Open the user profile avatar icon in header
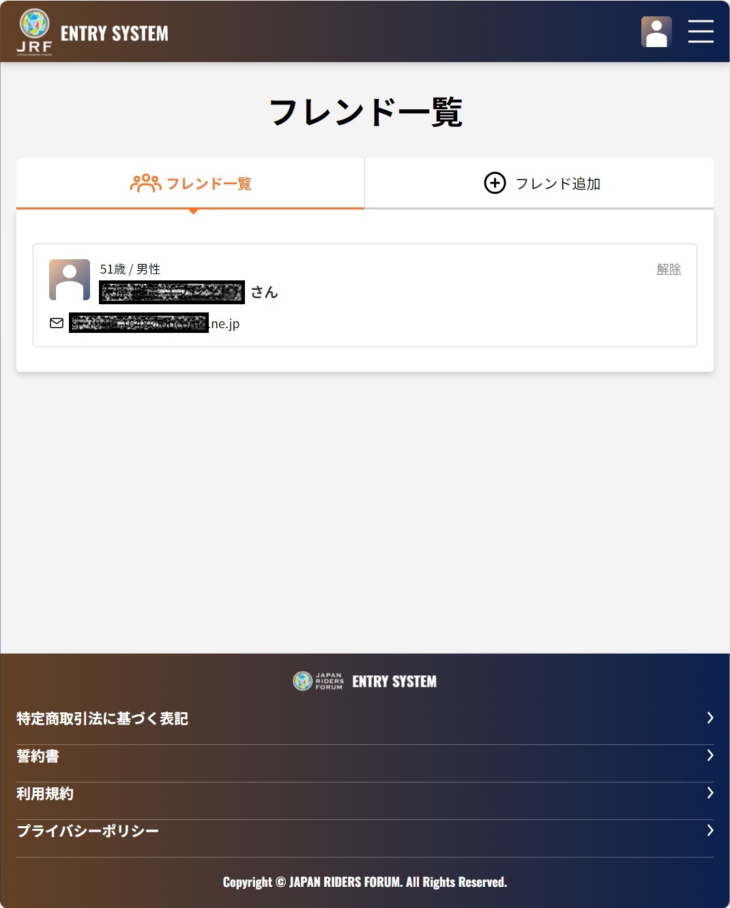The width and height of the screenshot is (730, 908). click(x=656, y=31)
